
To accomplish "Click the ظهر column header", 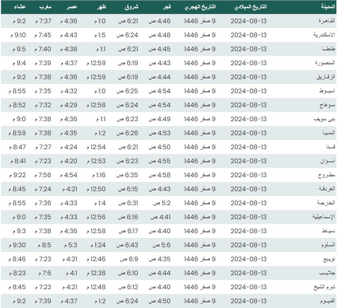I will [x=100, y=7].
